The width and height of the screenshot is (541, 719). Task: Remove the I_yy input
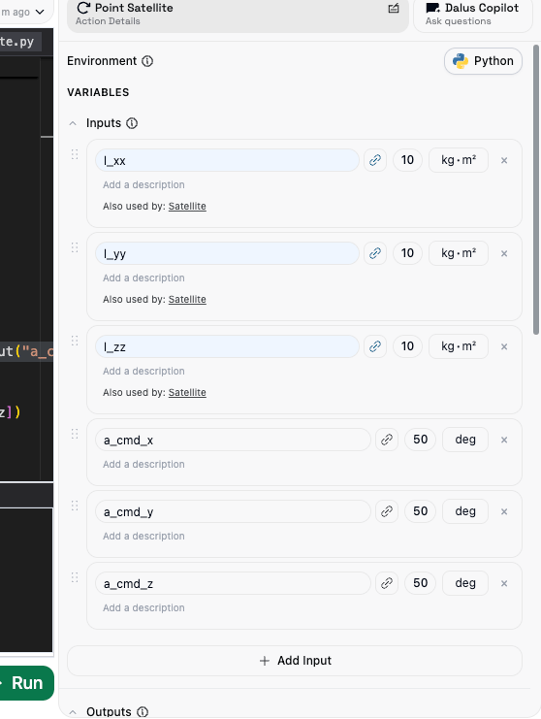(x=504, y=253)
